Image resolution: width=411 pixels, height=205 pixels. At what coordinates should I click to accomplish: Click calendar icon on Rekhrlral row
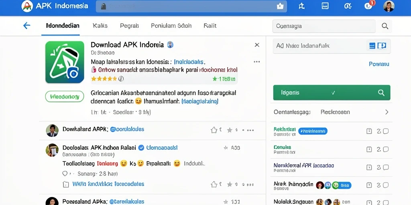(x=369, y=131)
